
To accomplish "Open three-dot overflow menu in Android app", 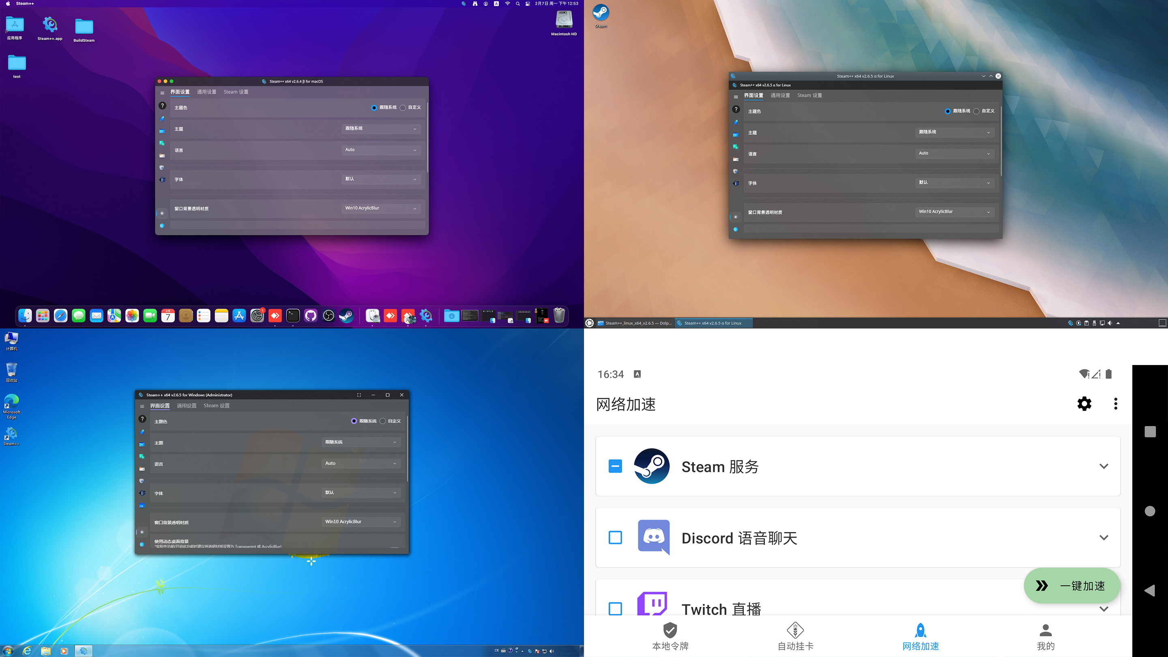I will point(1115,404).
